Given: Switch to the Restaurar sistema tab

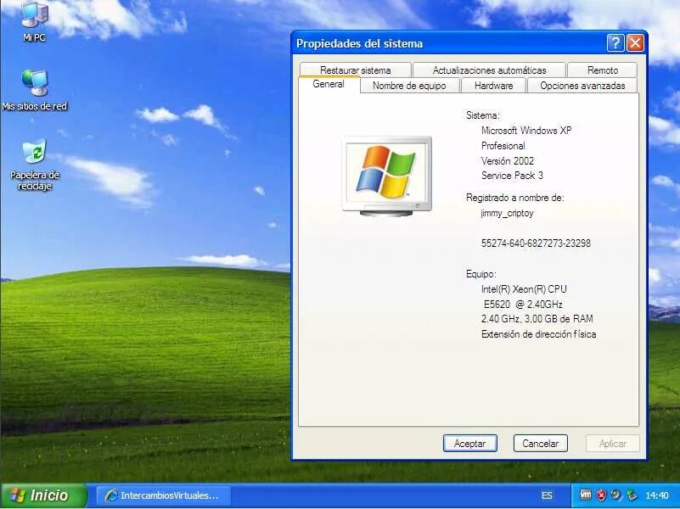Looking at the screenshot, I should click(x=355, y=70).
